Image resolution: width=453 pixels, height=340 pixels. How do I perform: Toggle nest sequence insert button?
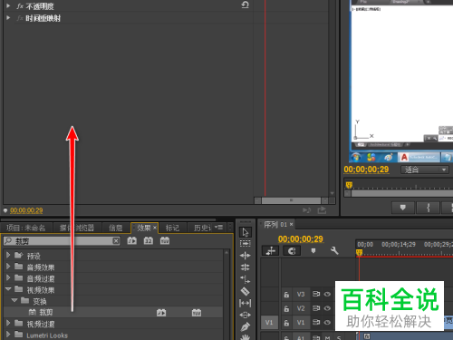(x=271, y=251)
